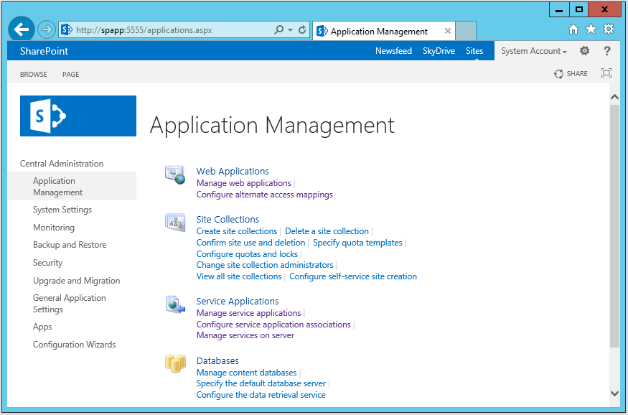Viewport: 628px width, 415px height.
Task: Click the Databases heading link
Action: point(217,361)
